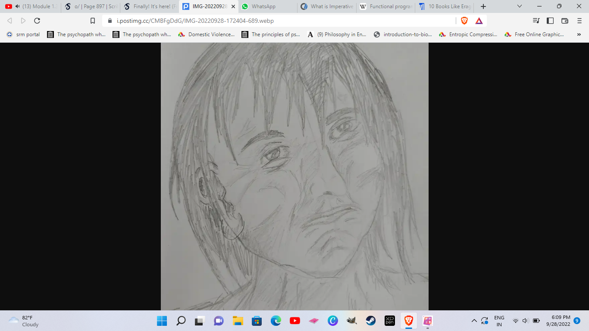Open the Brave Wallet icon
The height and width of the screenshot is (331, 589).
tap(565, 21)
